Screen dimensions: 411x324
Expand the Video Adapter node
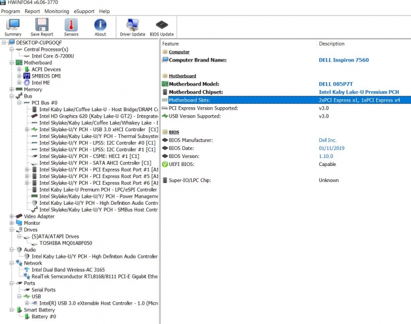point(11,216)
